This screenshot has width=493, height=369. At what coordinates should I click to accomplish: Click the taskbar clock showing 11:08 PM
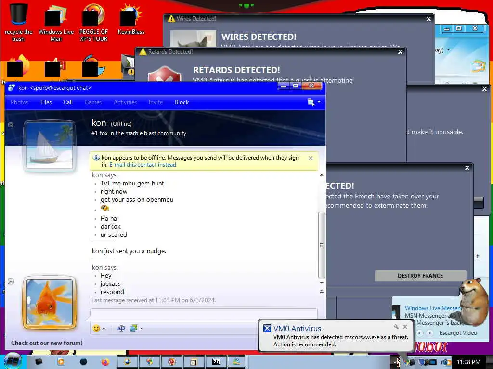468,362
